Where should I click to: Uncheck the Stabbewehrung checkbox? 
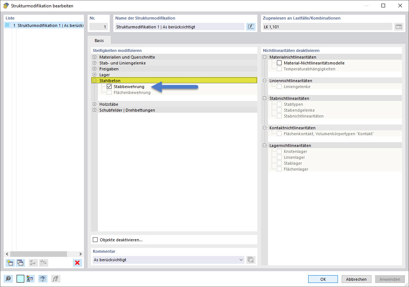(109, 86)
